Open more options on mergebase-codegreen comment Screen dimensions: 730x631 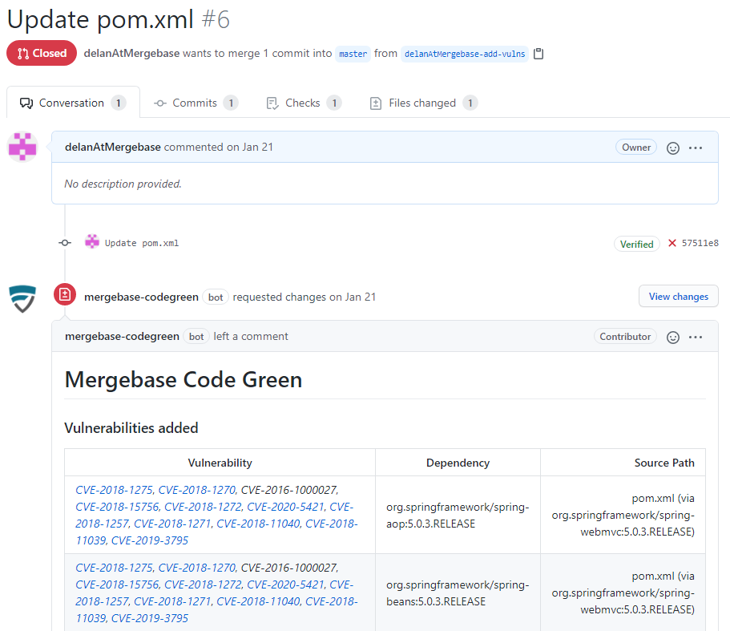point(696,338)
